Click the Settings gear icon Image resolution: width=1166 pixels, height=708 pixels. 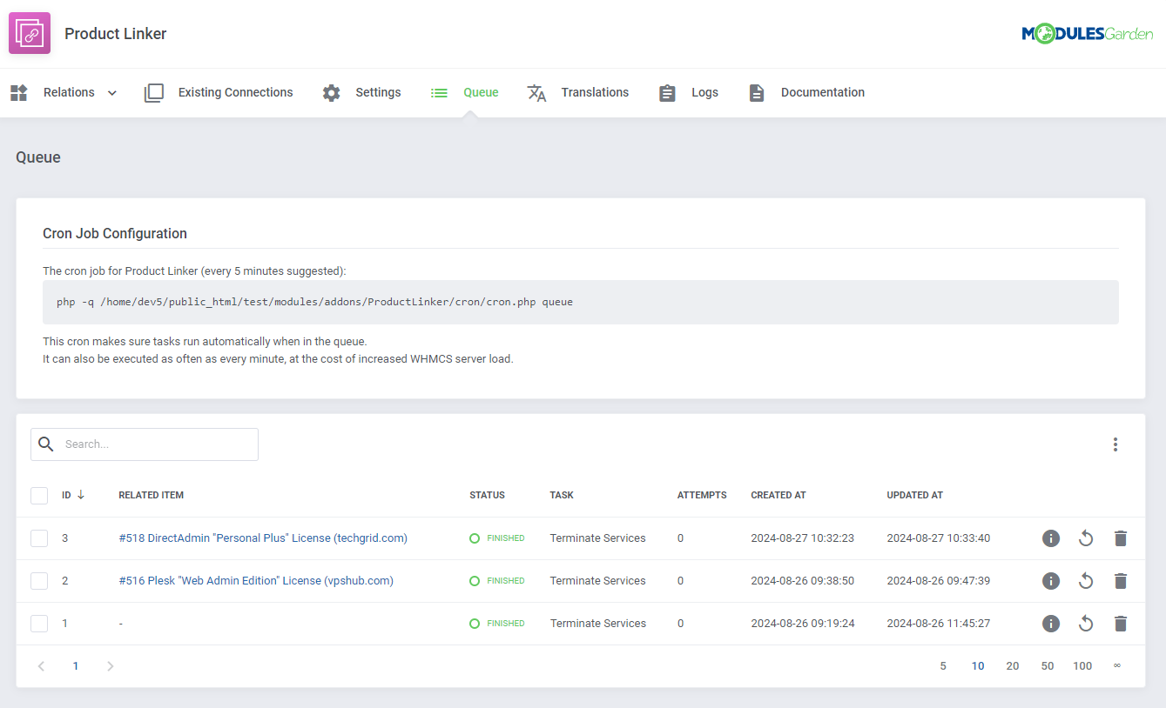[332, 93]
